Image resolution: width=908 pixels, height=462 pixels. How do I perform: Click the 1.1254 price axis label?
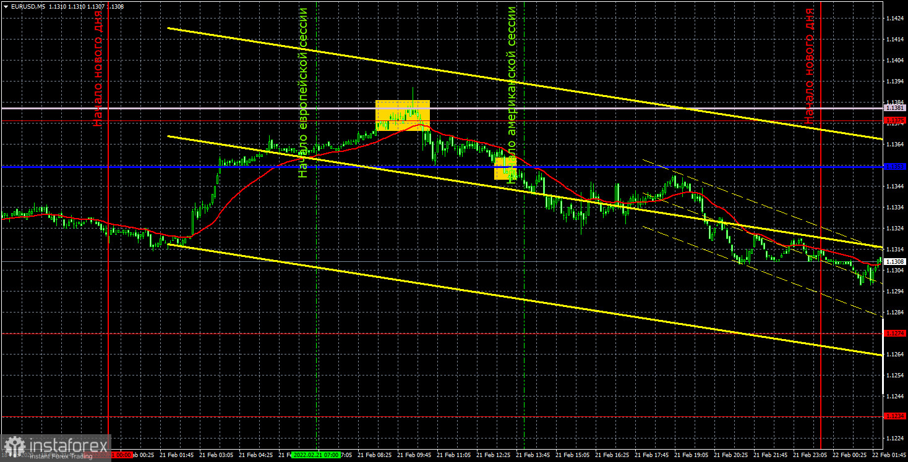(895, 376)
